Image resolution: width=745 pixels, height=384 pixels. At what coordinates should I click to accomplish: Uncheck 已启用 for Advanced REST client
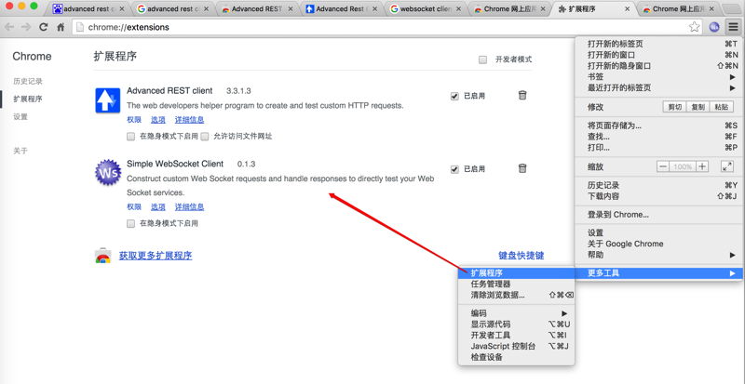point(454,97)
